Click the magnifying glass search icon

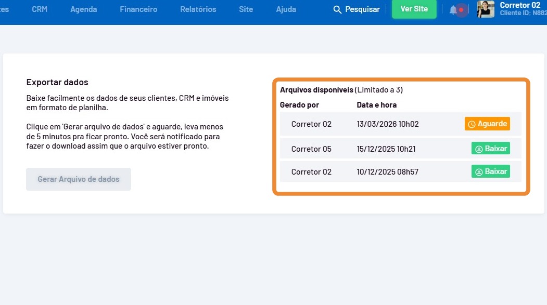(337, 9)
